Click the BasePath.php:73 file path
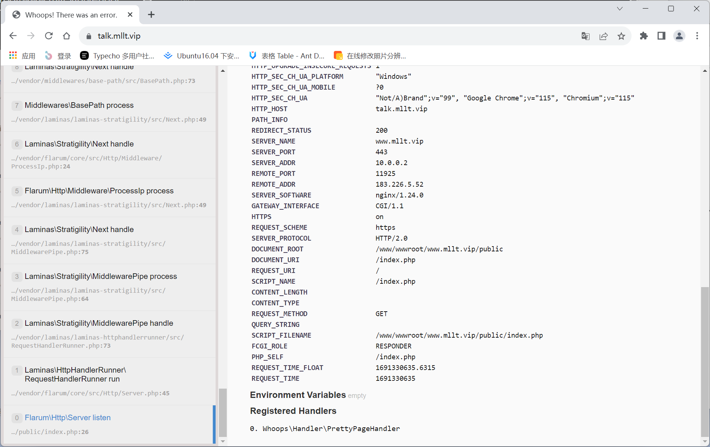This screenshot has height=447, width=710. click(103, 81)
